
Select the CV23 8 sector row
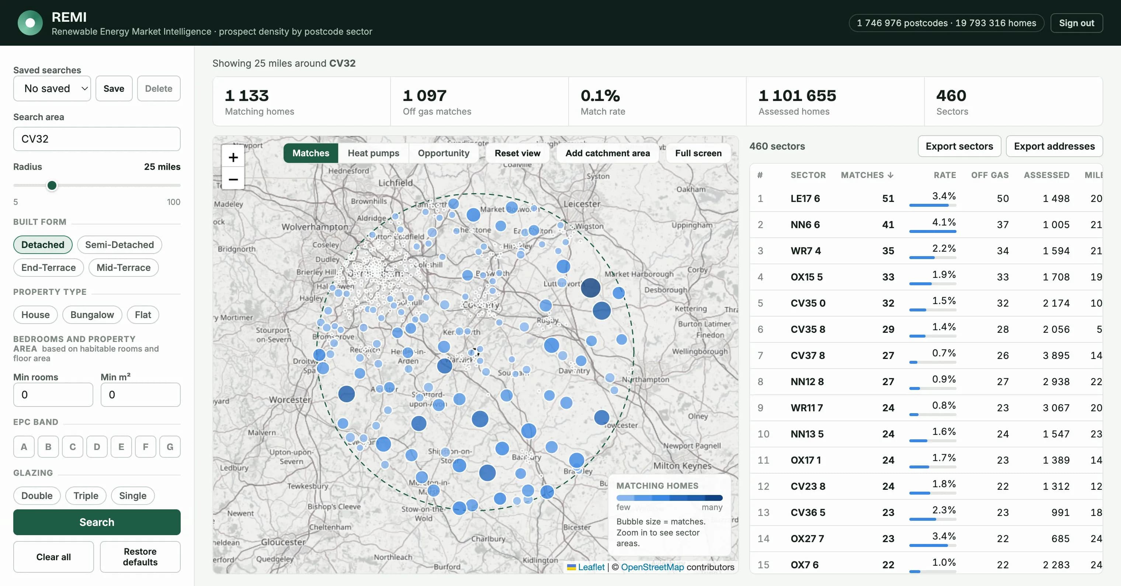(926, 486)
